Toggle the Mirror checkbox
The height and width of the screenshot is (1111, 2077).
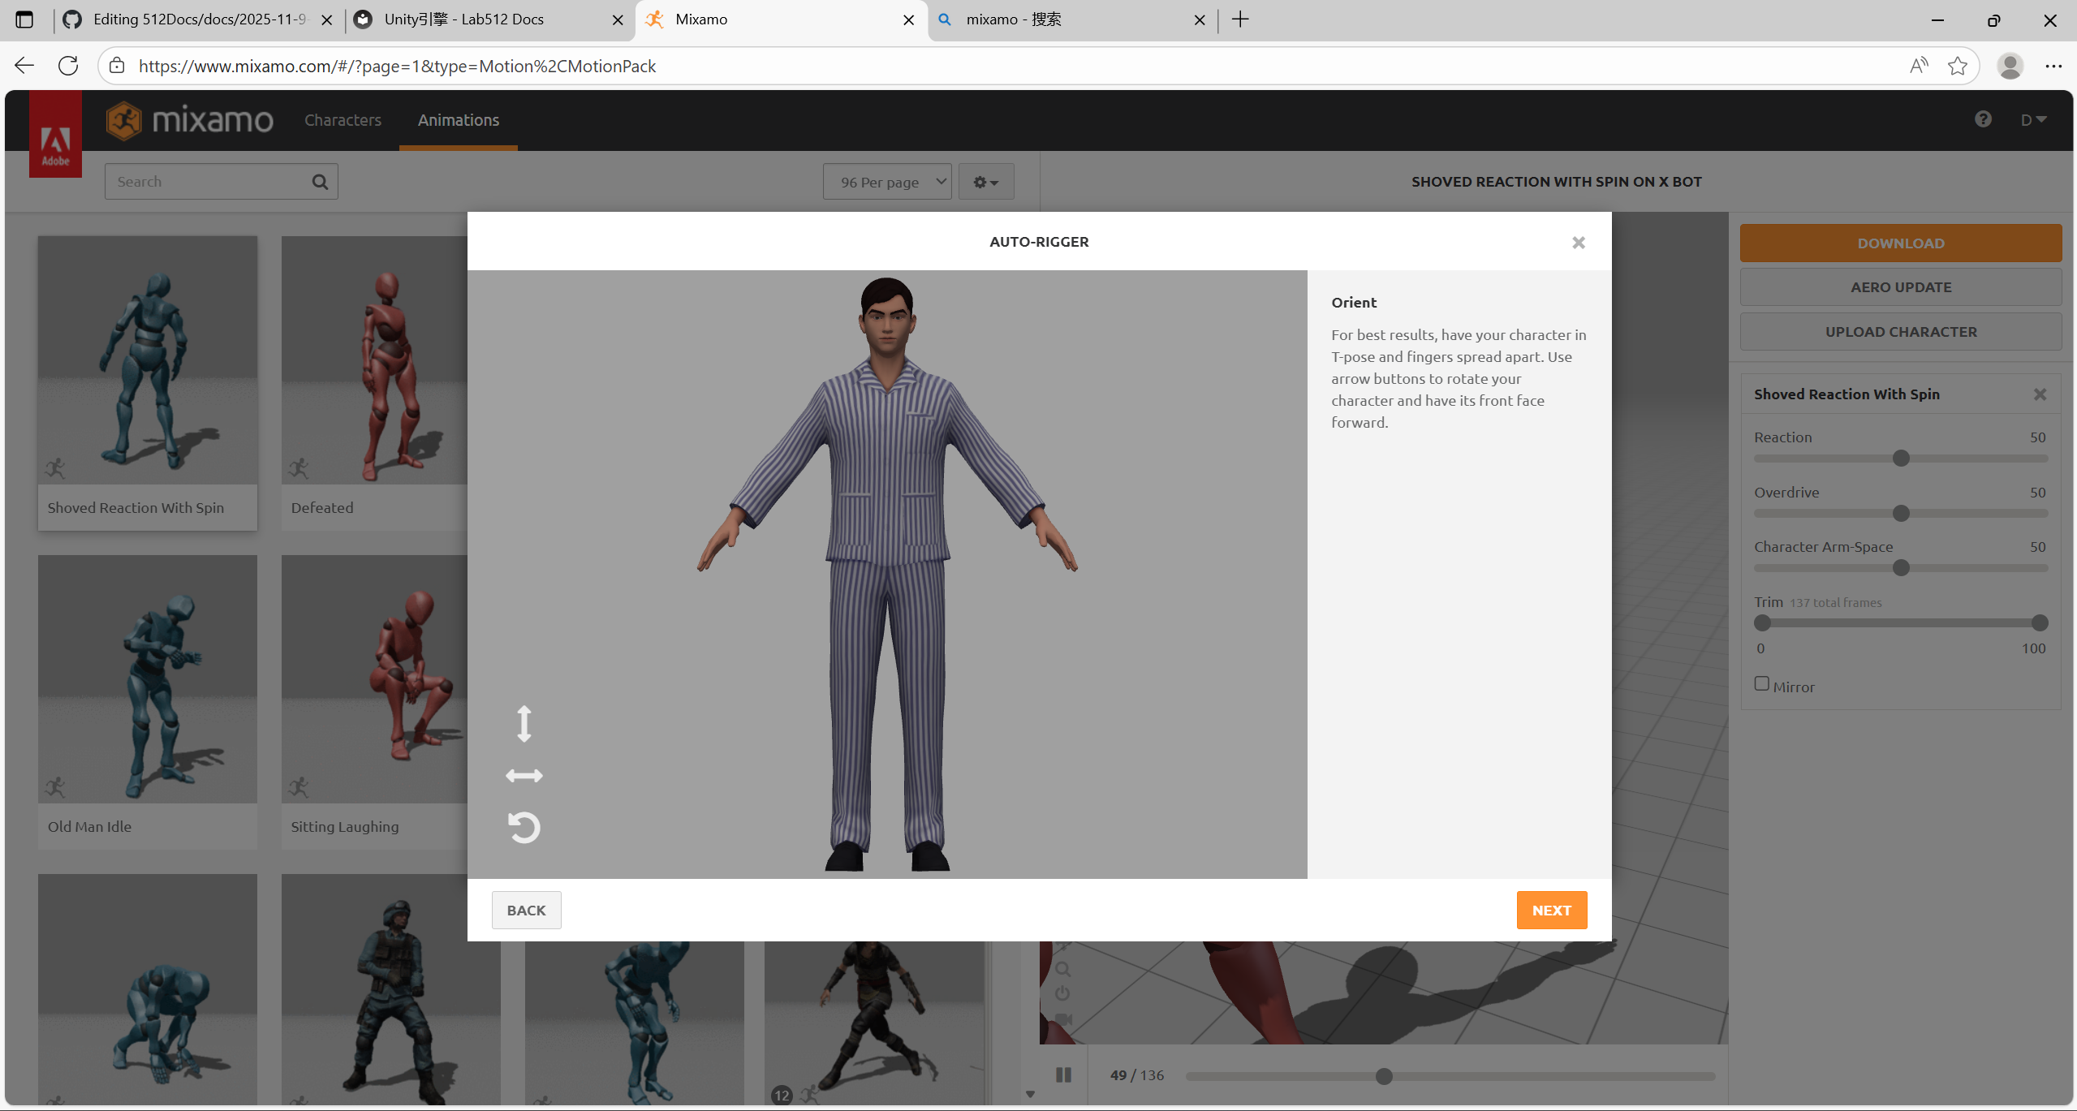tap(1761, 684)
